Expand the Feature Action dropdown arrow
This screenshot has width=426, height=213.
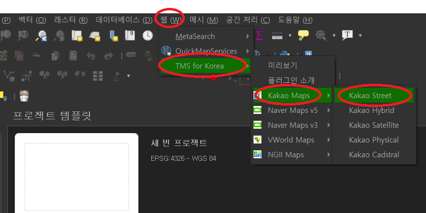pos(334,35)
